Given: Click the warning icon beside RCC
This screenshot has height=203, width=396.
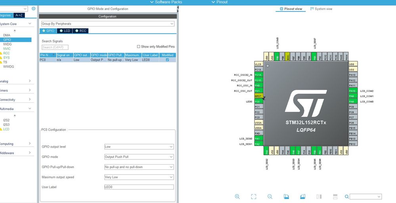Looking at the screenshot, I should [x=1, y=53].
